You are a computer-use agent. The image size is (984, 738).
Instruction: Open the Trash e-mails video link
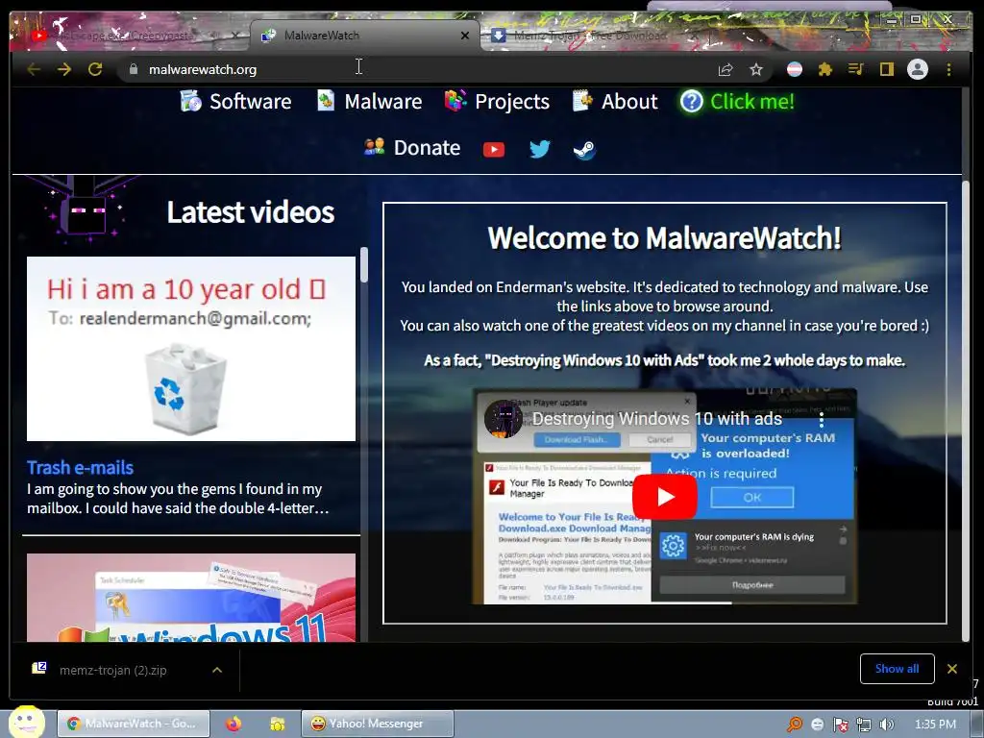point(80,468)
